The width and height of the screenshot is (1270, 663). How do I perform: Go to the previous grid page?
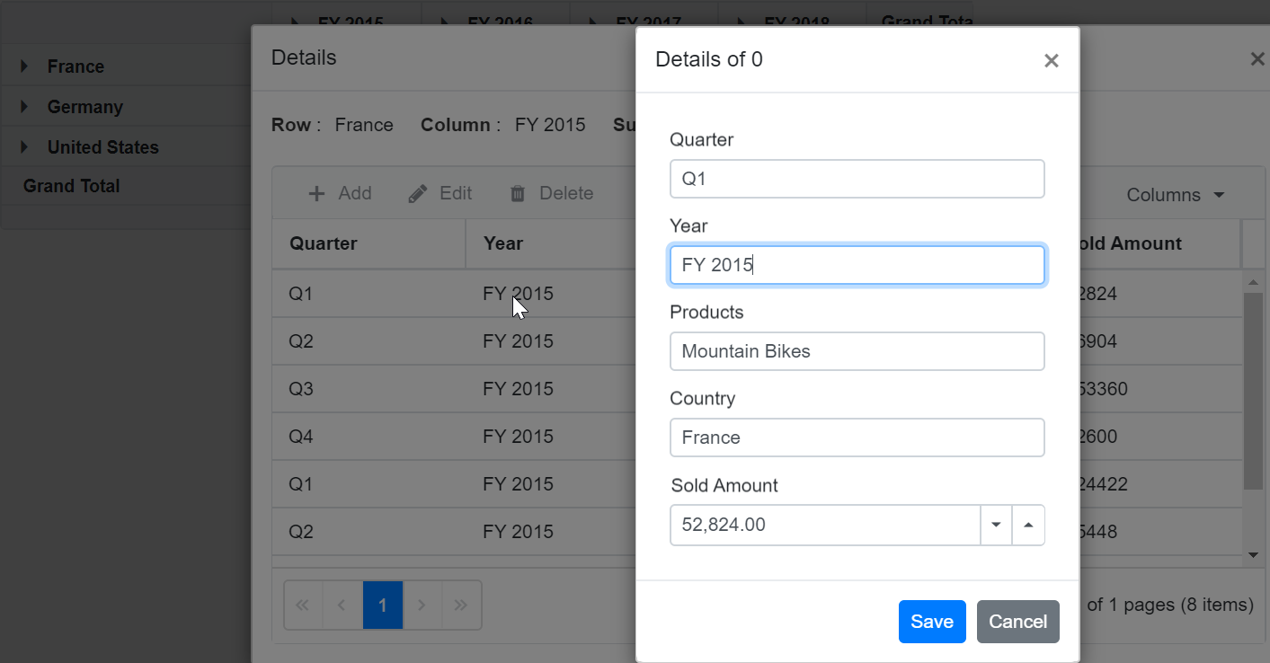pos(342,605)
